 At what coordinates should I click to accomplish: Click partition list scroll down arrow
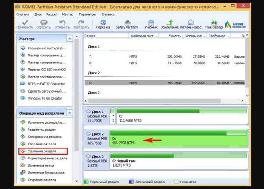coord(247,96)
